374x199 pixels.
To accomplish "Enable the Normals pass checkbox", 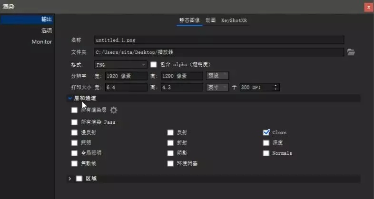I will [266, 153].
